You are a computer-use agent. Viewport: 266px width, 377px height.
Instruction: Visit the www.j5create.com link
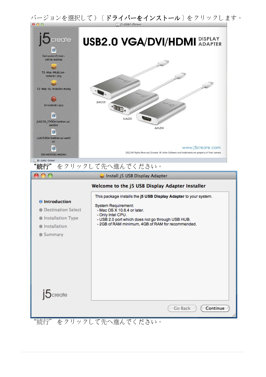coord(201,148)
